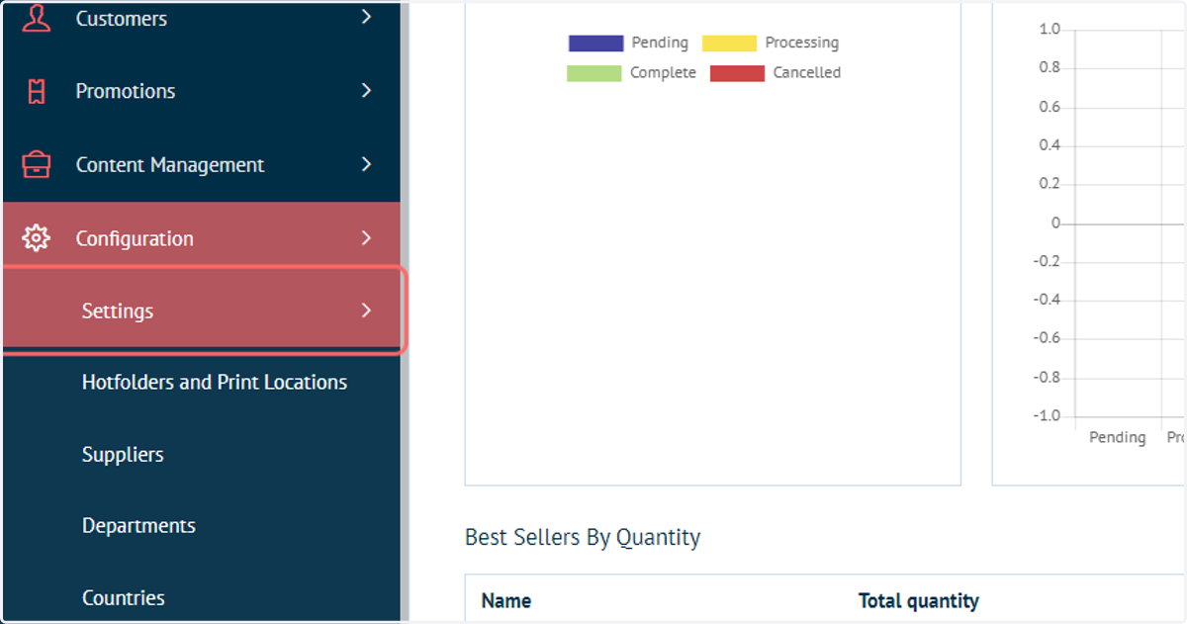
Task: Select the Configuration menu item
Action: pos(201,238)
